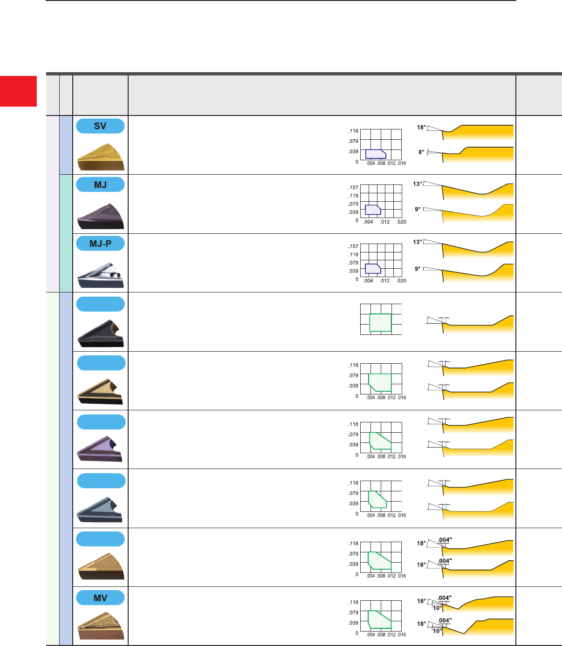The width and height of the screenshot is (562, 646).
Task: Click the black insert with gold tip
Action: (101, 333)
